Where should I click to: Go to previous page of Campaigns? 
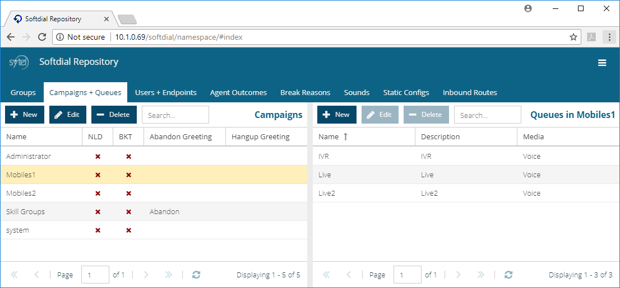pyautogui.click(x=36, y=275)
